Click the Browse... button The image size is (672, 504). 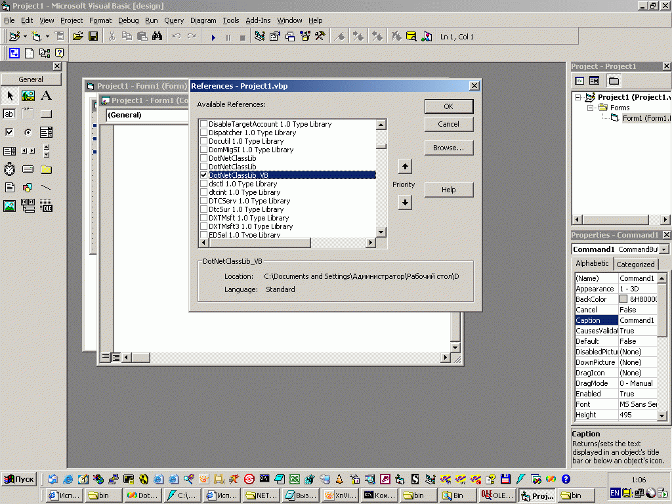[x=449, y=148]
